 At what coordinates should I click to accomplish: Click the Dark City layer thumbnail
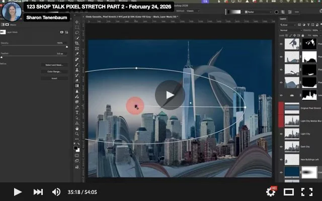[x=292, y=147]
